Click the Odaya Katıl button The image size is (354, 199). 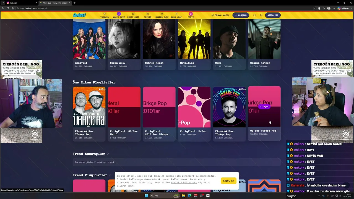[x=220, y=15]
